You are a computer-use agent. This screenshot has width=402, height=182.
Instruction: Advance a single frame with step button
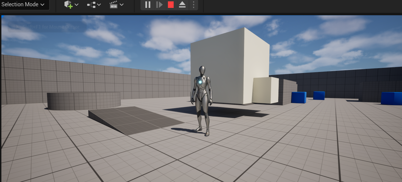click(159, 5)
